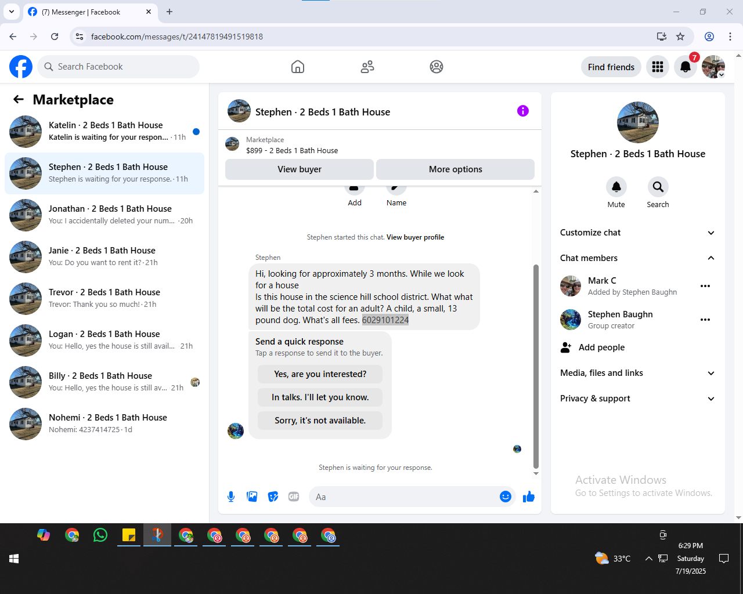Expand Privacy & support section

tap(637, 399)
